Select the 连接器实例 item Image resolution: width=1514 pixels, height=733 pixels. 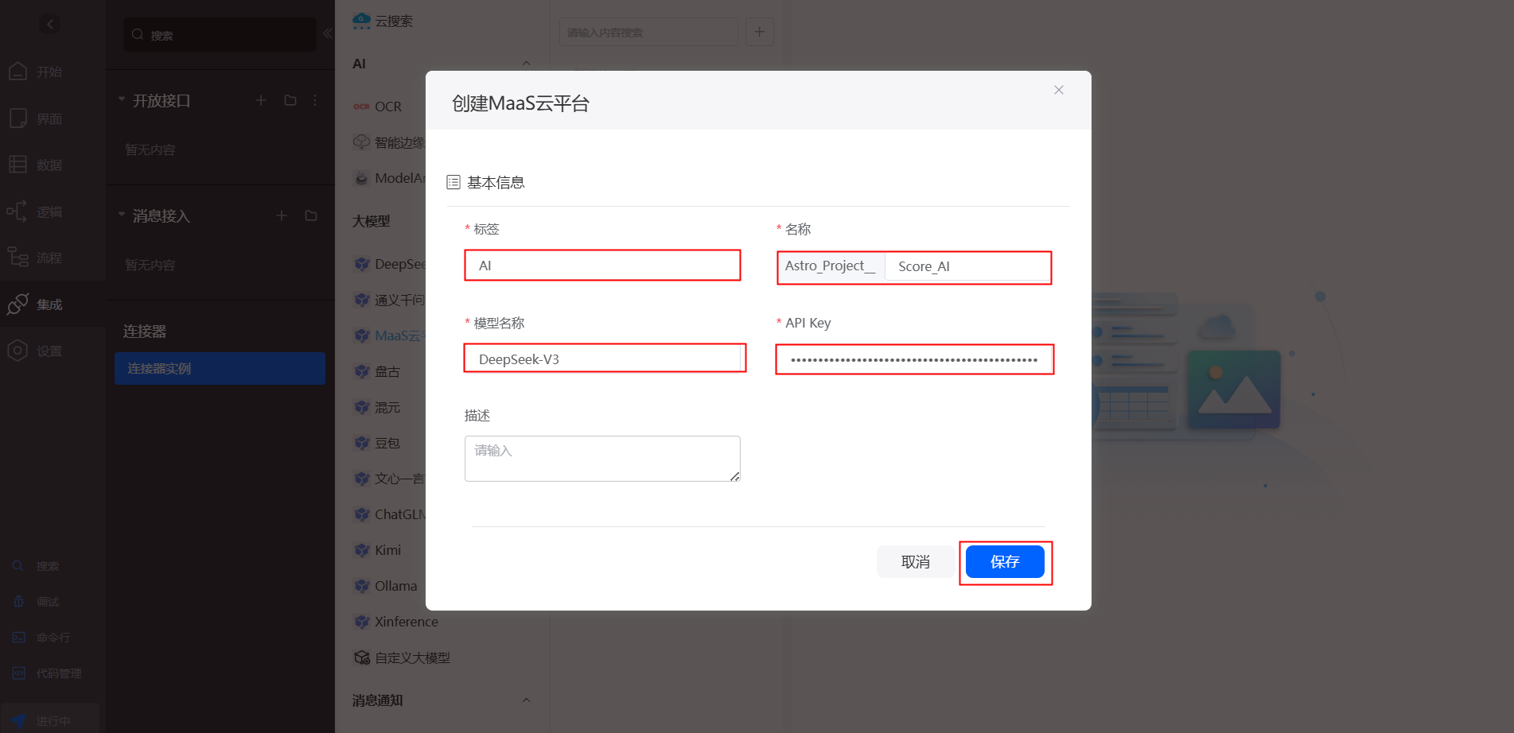point(220,369)
